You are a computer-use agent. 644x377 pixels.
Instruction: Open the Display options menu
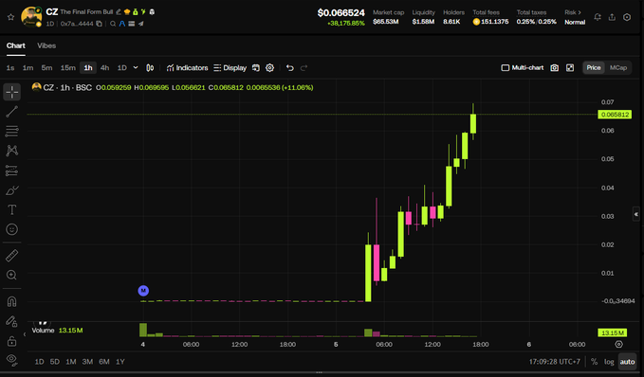tap(230, 67)
